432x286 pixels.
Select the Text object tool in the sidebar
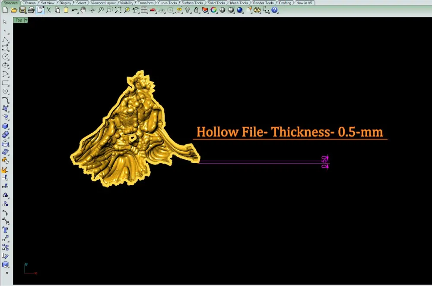point(5,230)
